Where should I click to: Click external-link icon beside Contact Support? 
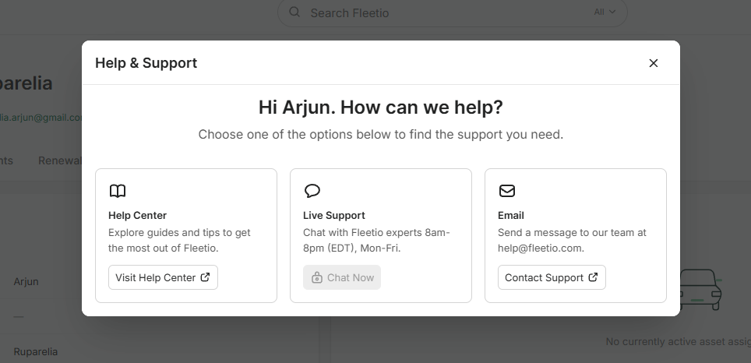(594, 277)
